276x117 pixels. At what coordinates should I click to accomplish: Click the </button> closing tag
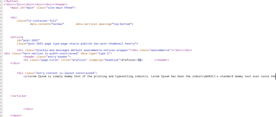tap(11, 1)
